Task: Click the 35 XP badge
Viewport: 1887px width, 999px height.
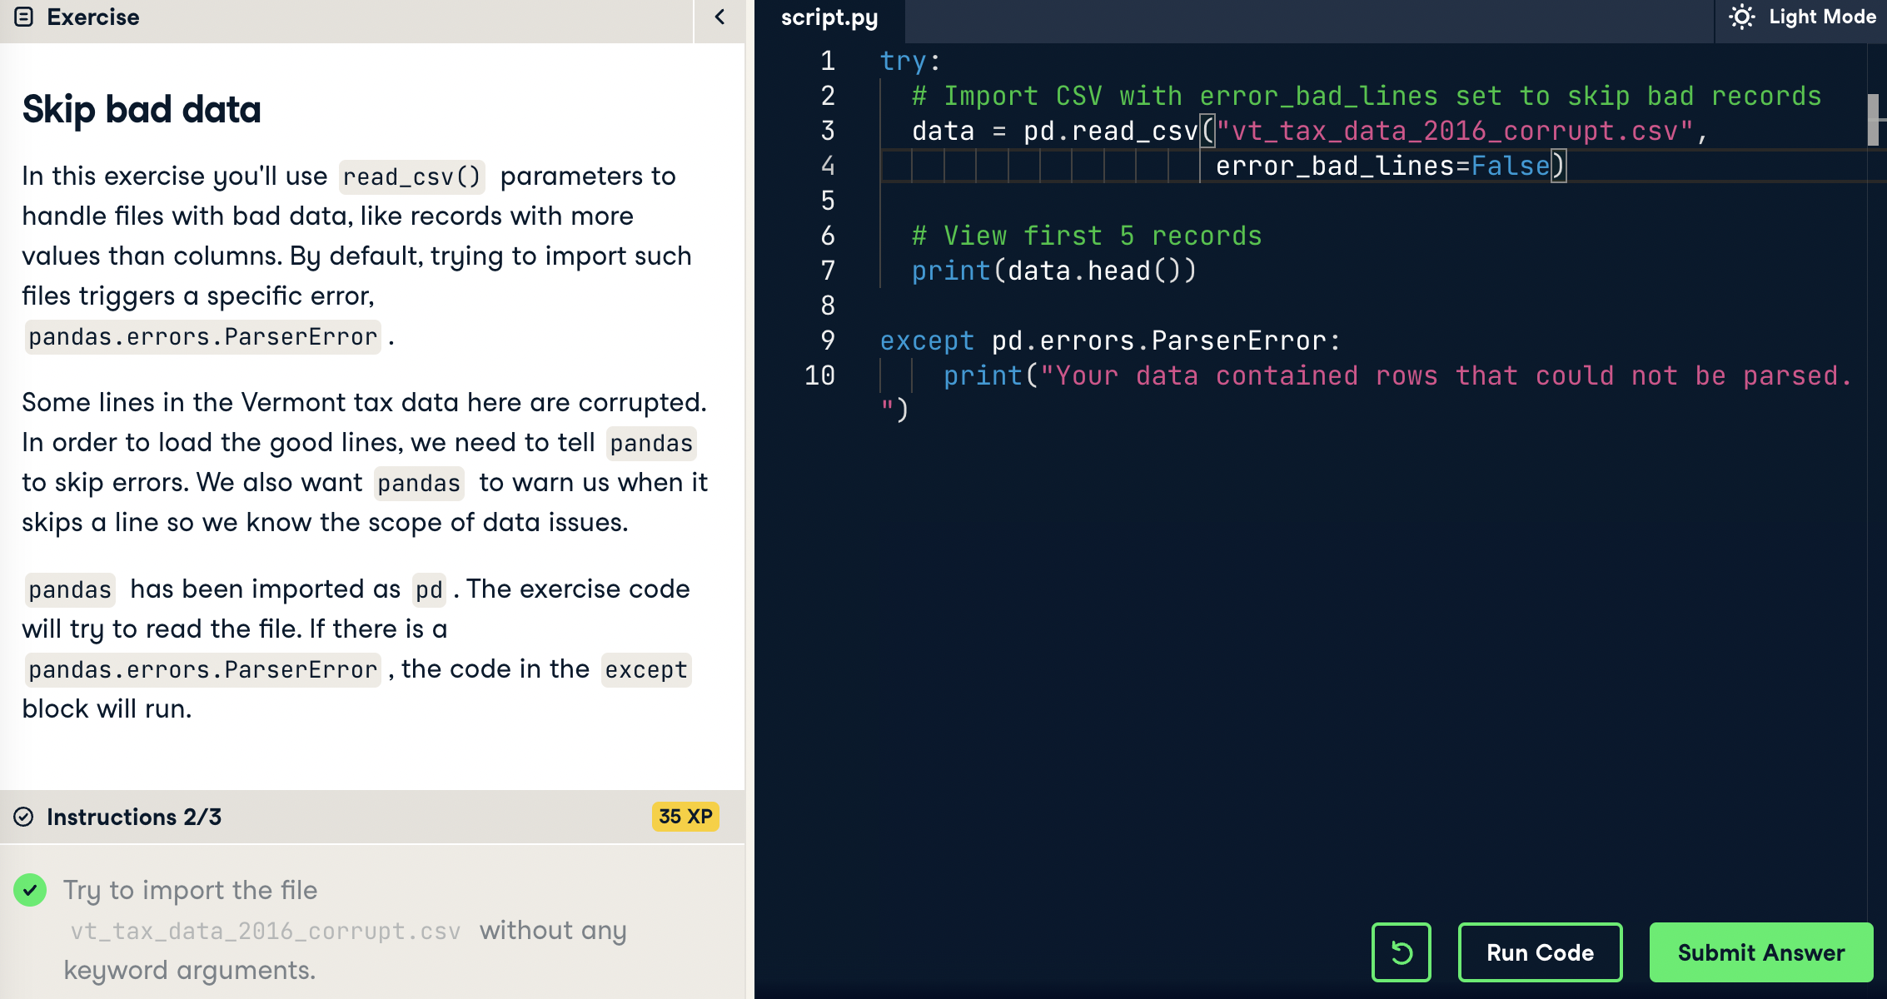Action: pos(685,817)
